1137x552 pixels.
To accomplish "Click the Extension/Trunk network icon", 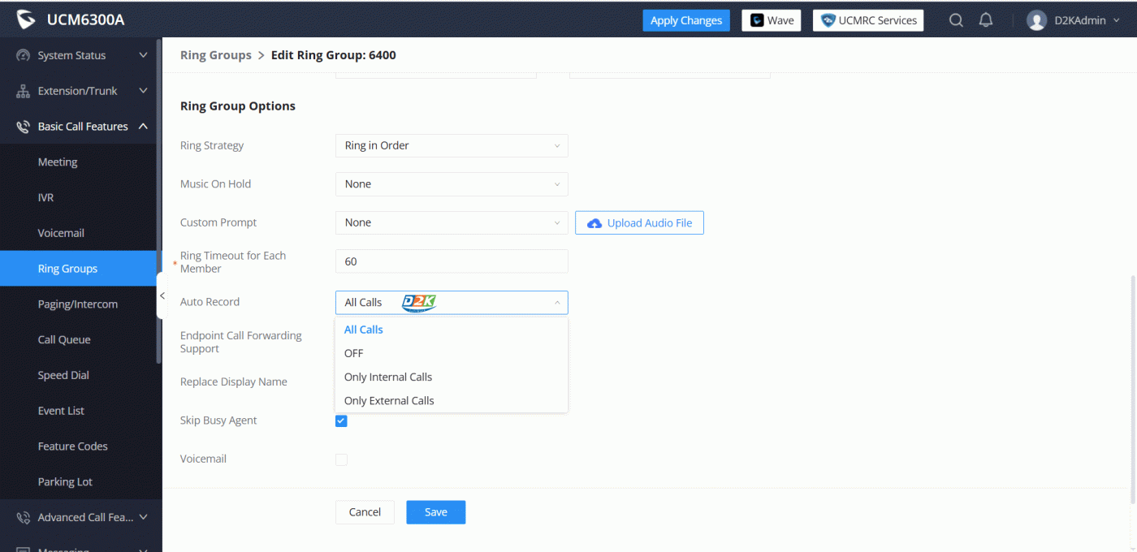I will click(x=23, y=92).
